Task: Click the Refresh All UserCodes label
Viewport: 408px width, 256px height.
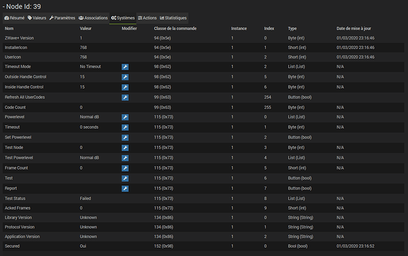Action: point(25,97)
